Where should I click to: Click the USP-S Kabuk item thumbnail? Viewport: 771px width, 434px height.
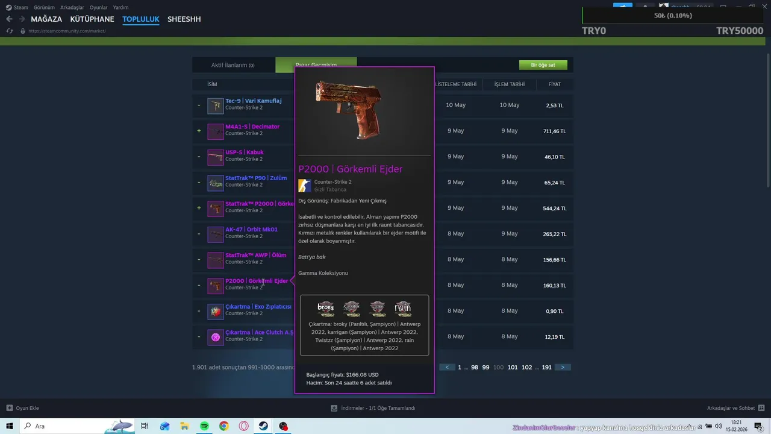coord(215,157)
